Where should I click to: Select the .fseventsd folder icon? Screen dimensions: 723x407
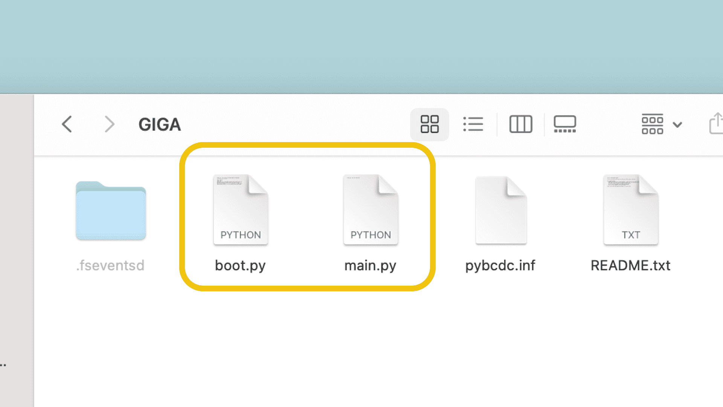coord(111,211)
